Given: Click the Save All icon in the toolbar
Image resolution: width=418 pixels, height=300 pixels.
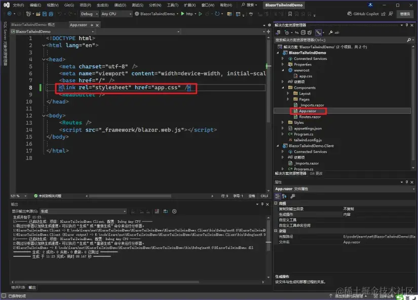Looking at the screenshot, I should (x=51, y=14).
